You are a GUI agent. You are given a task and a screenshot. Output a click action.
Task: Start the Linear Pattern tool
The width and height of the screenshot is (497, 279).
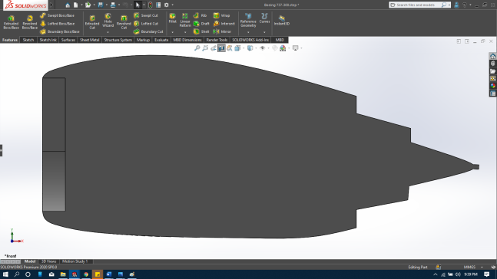click(x=185, y=20)
